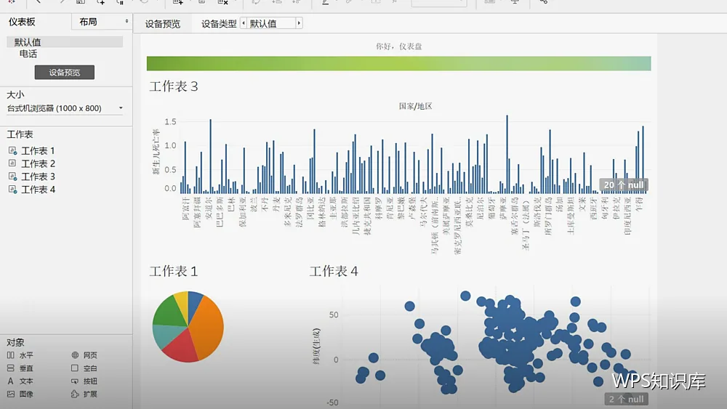Click the 工作表 2 sheet icon

pos(12,163)
